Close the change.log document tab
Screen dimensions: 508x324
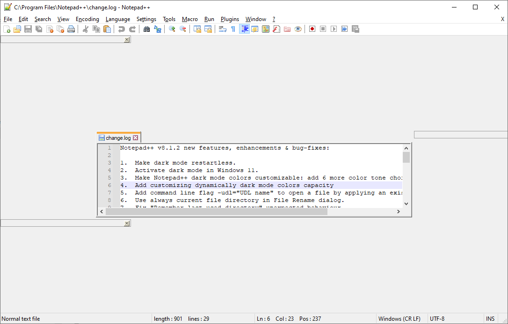(135, 137)
